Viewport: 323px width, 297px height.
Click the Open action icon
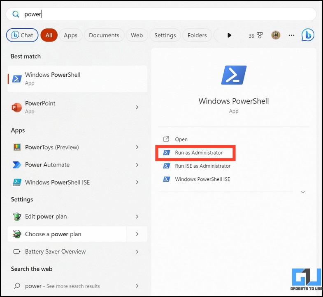(166, 139)
